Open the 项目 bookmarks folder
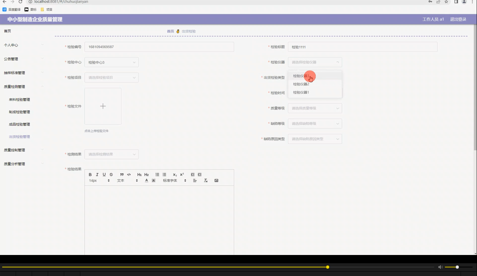Screen dimensions: 477x276 point(47,9)
